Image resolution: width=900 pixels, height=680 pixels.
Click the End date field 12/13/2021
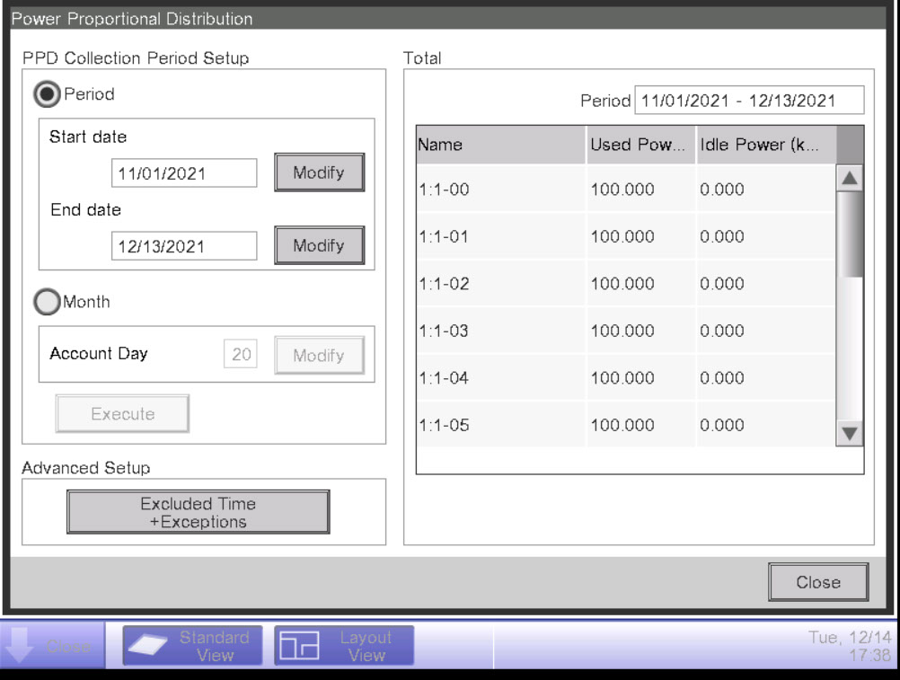pyautogui.click(x=184, y=246)
